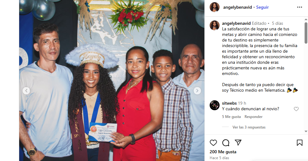
Task: Open 200 Me gusta likes list
Action: tap(223, 152)
